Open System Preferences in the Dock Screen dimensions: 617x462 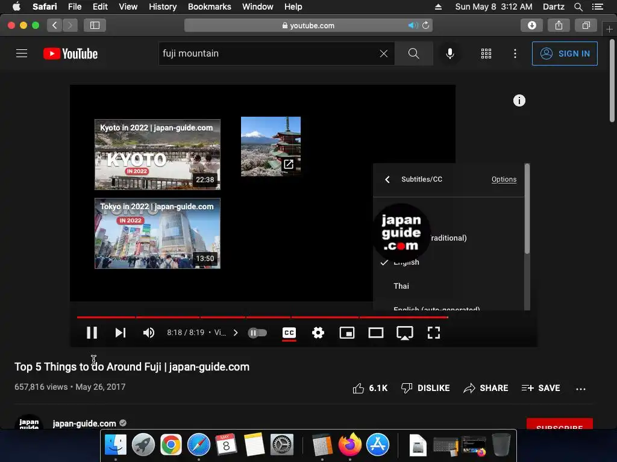pyautogui.click(x=282, y=445)
